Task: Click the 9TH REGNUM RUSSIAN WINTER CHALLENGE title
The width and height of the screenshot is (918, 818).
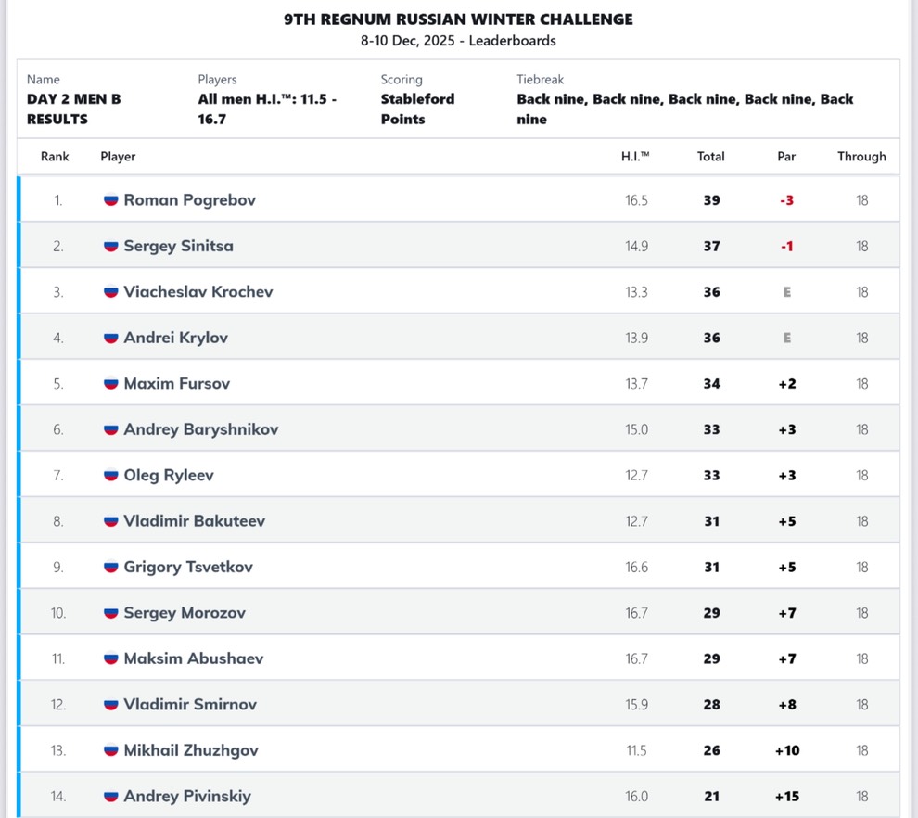Action: 458,19
